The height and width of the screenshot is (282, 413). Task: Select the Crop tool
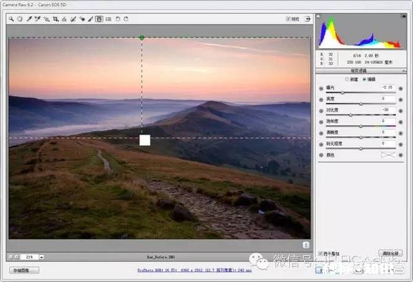(55, 19)
